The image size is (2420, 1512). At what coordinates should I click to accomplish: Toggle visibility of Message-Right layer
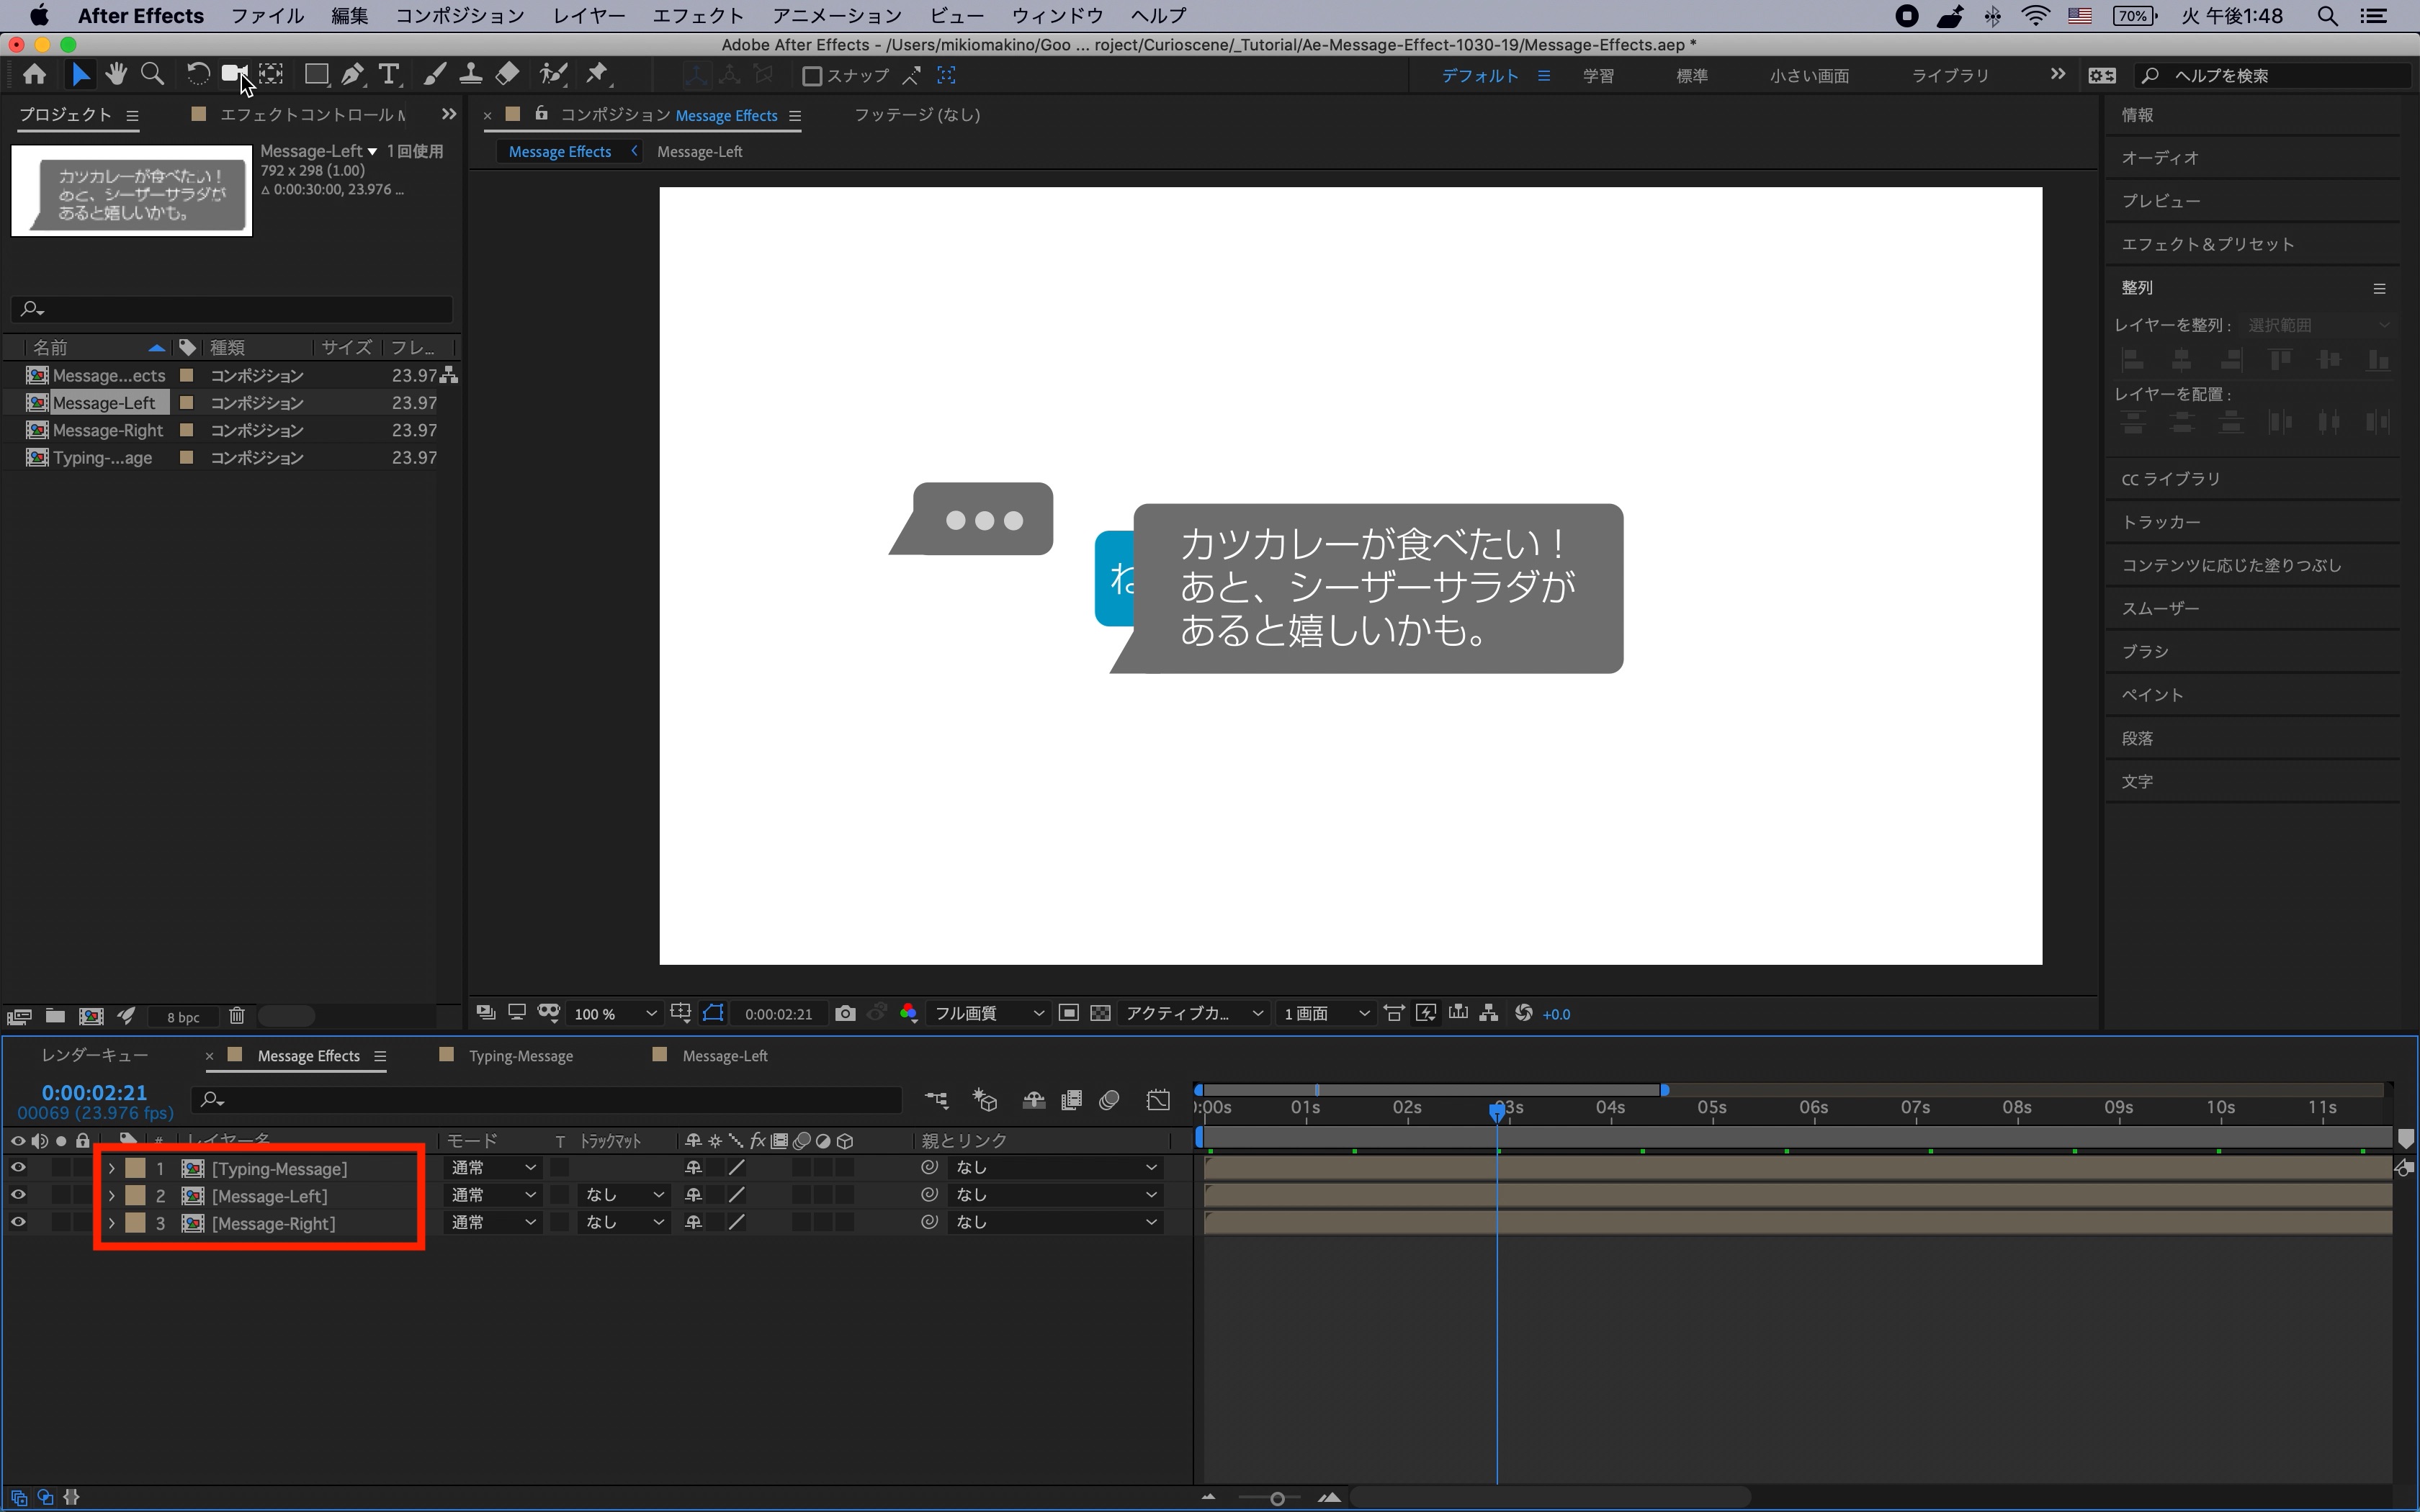[18, 1222]
